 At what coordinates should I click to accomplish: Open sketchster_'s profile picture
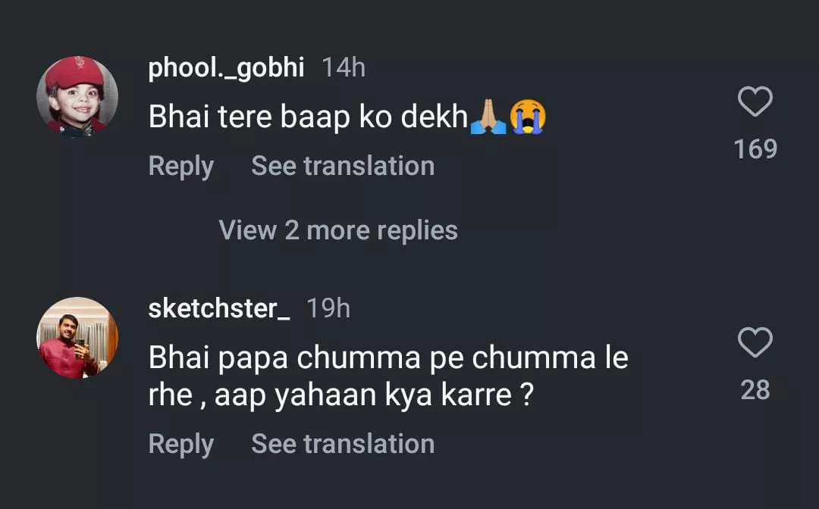(77, 337)
